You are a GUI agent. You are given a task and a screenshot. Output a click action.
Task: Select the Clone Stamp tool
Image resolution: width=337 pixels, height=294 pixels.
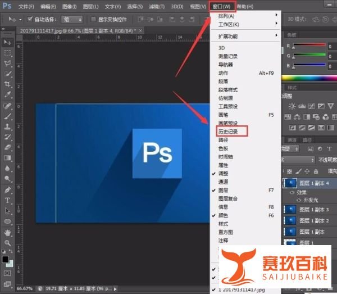coord(7,126)
